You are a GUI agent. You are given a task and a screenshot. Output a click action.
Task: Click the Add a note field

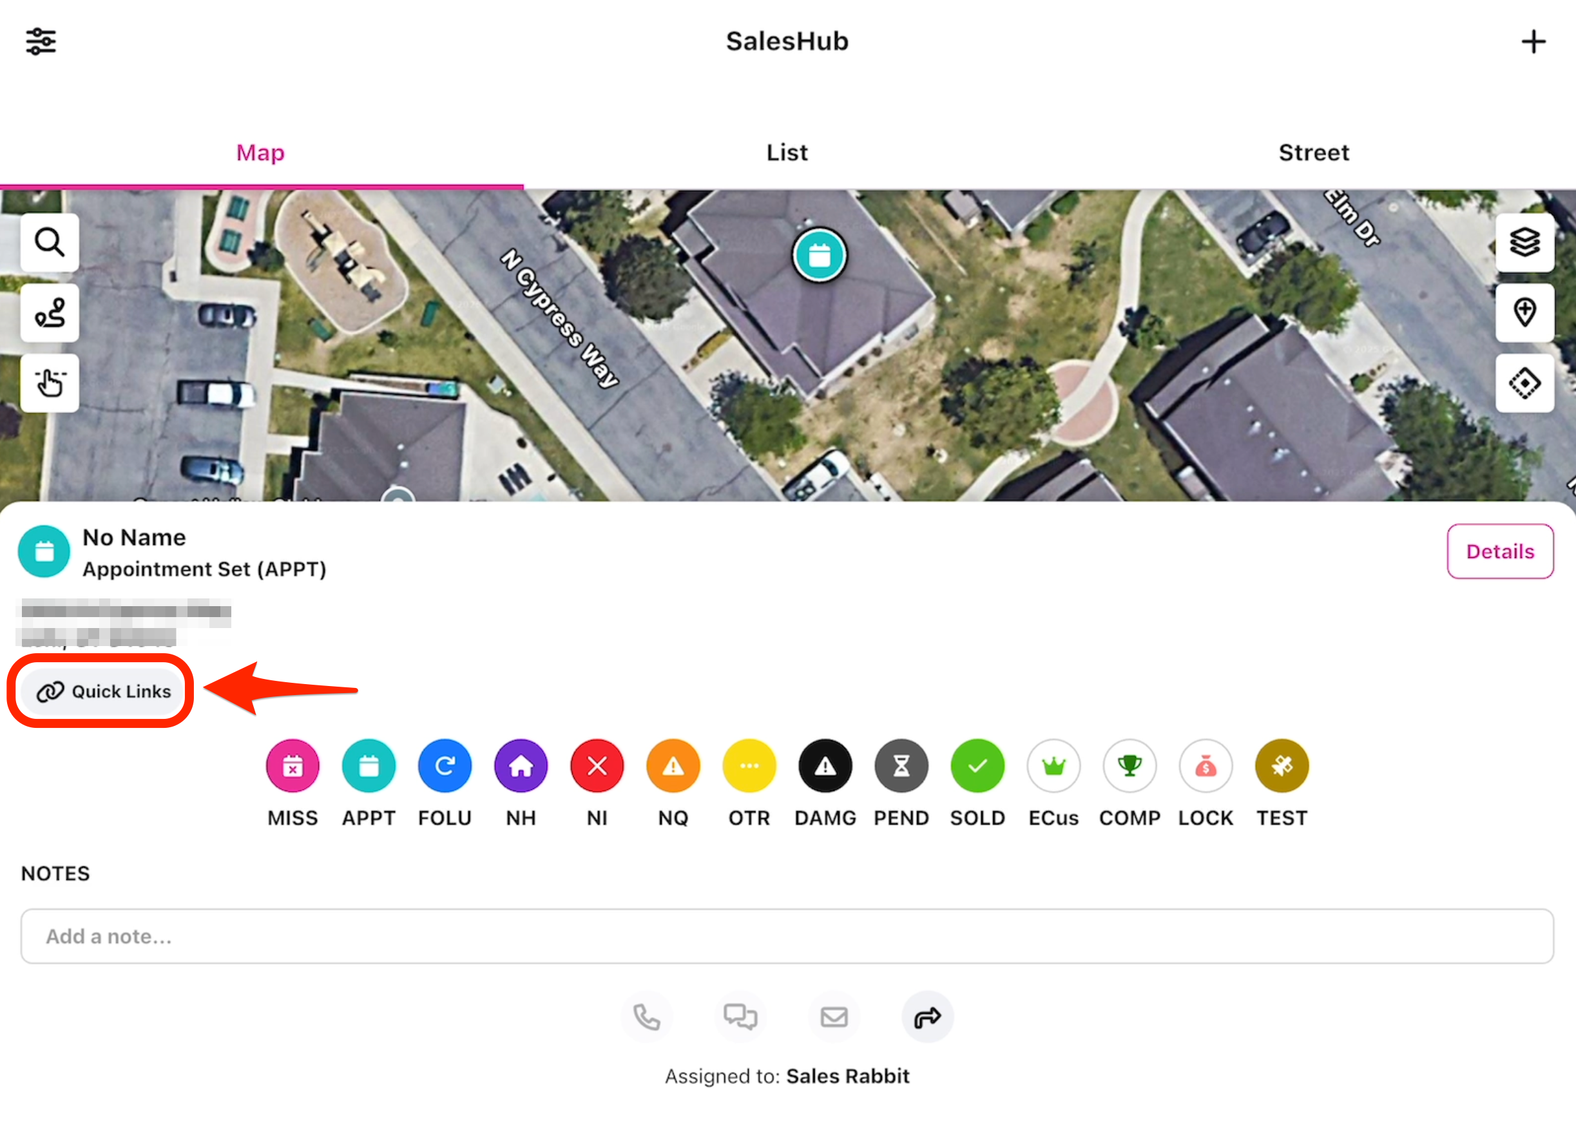(787, 936)
